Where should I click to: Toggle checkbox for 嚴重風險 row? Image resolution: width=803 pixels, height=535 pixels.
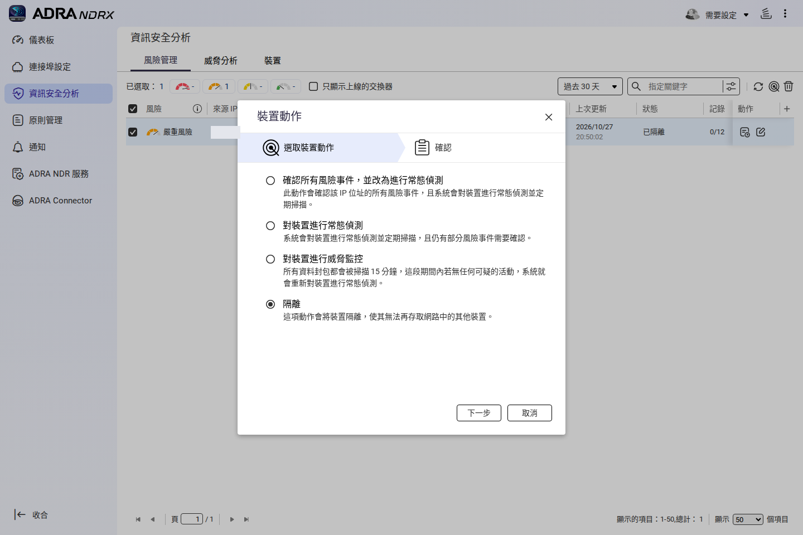pyautogui.click(x=133, y=132)
